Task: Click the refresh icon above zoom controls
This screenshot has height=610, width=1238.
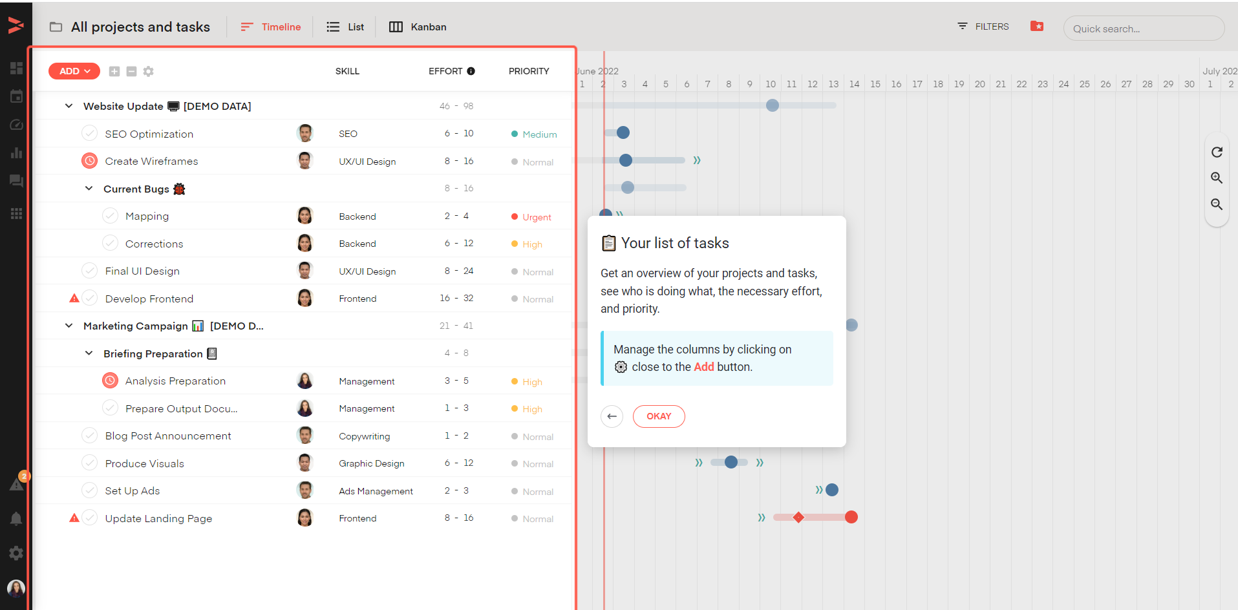Action: (x=1216, y=152)
